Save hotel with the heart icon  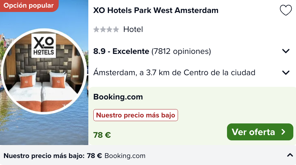pos(286,10)
